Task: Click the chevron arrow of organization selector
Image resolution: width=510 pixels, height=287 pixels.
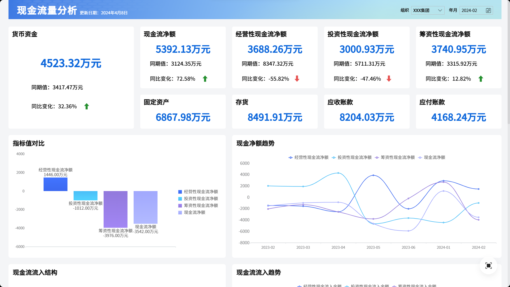Action: 440,10
